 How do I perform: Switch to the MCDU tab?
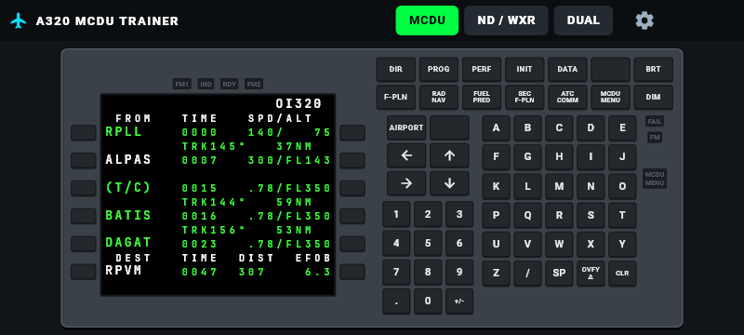tap(427, 20)
